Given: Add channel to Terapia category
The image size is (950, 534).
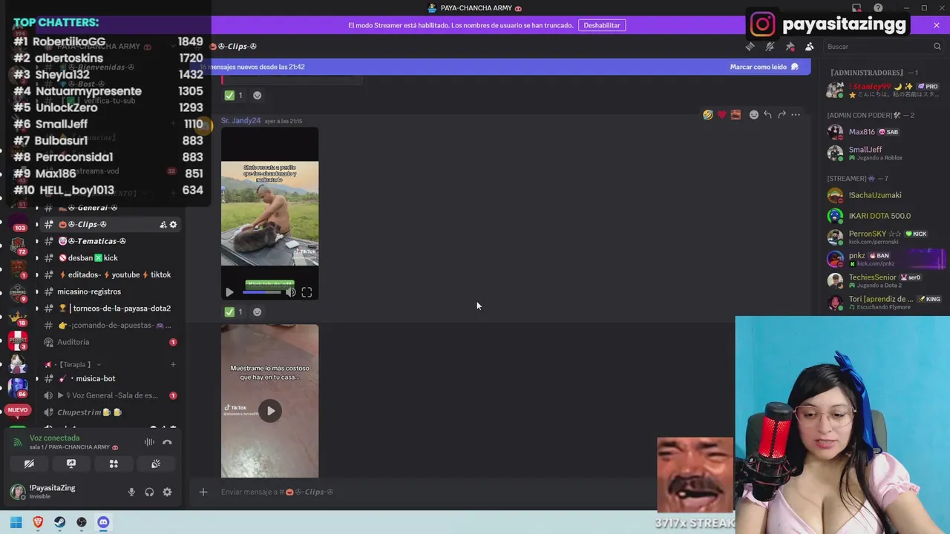Looking at the screenshot, I should (x=173, y=364).
